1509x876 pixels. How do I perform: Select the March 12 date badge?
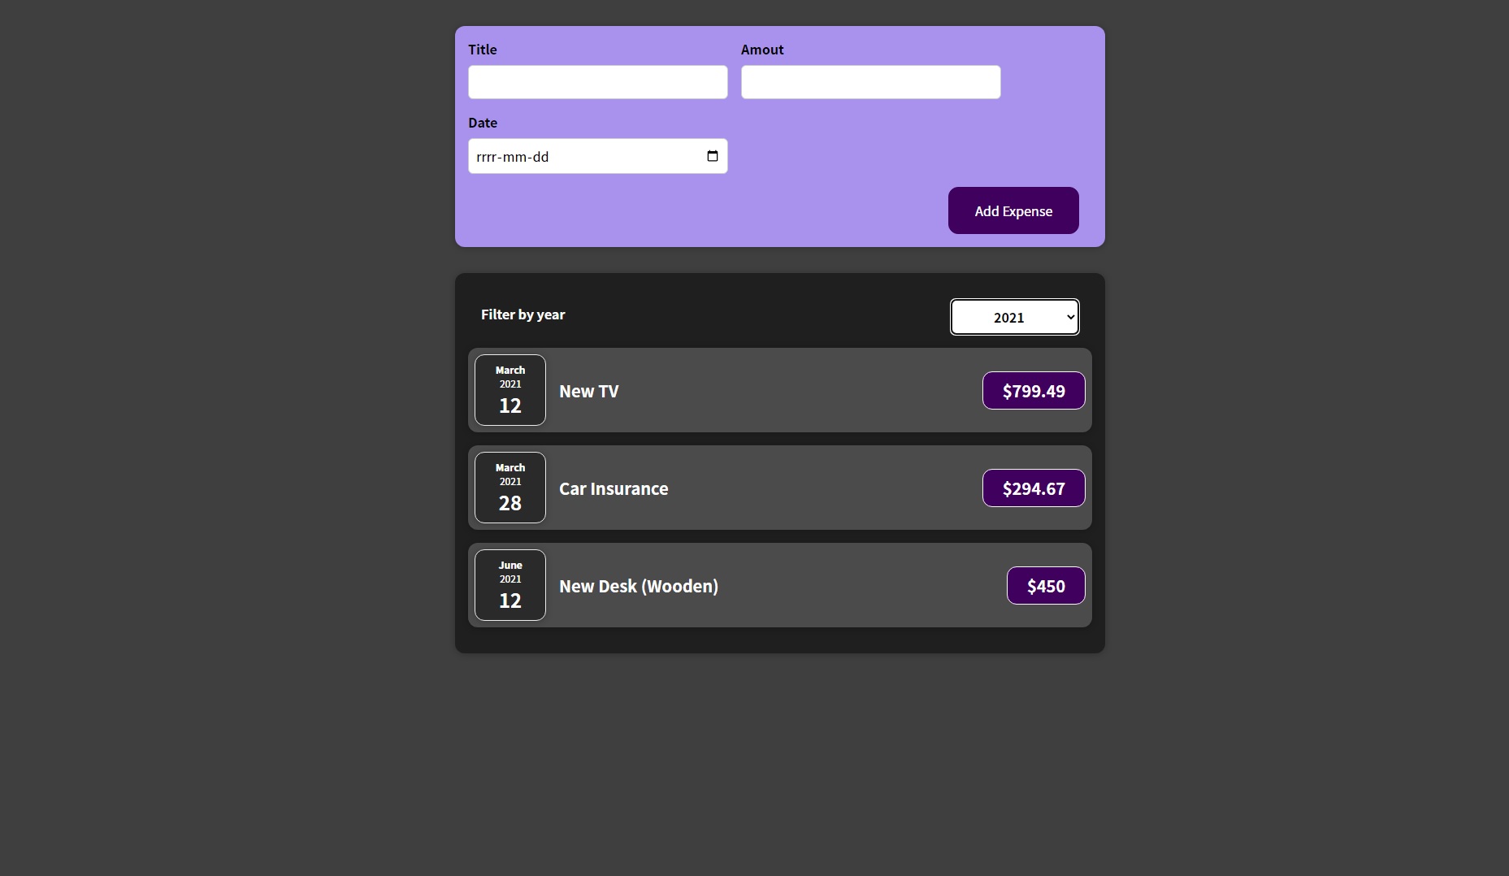[x=510, y=390]
